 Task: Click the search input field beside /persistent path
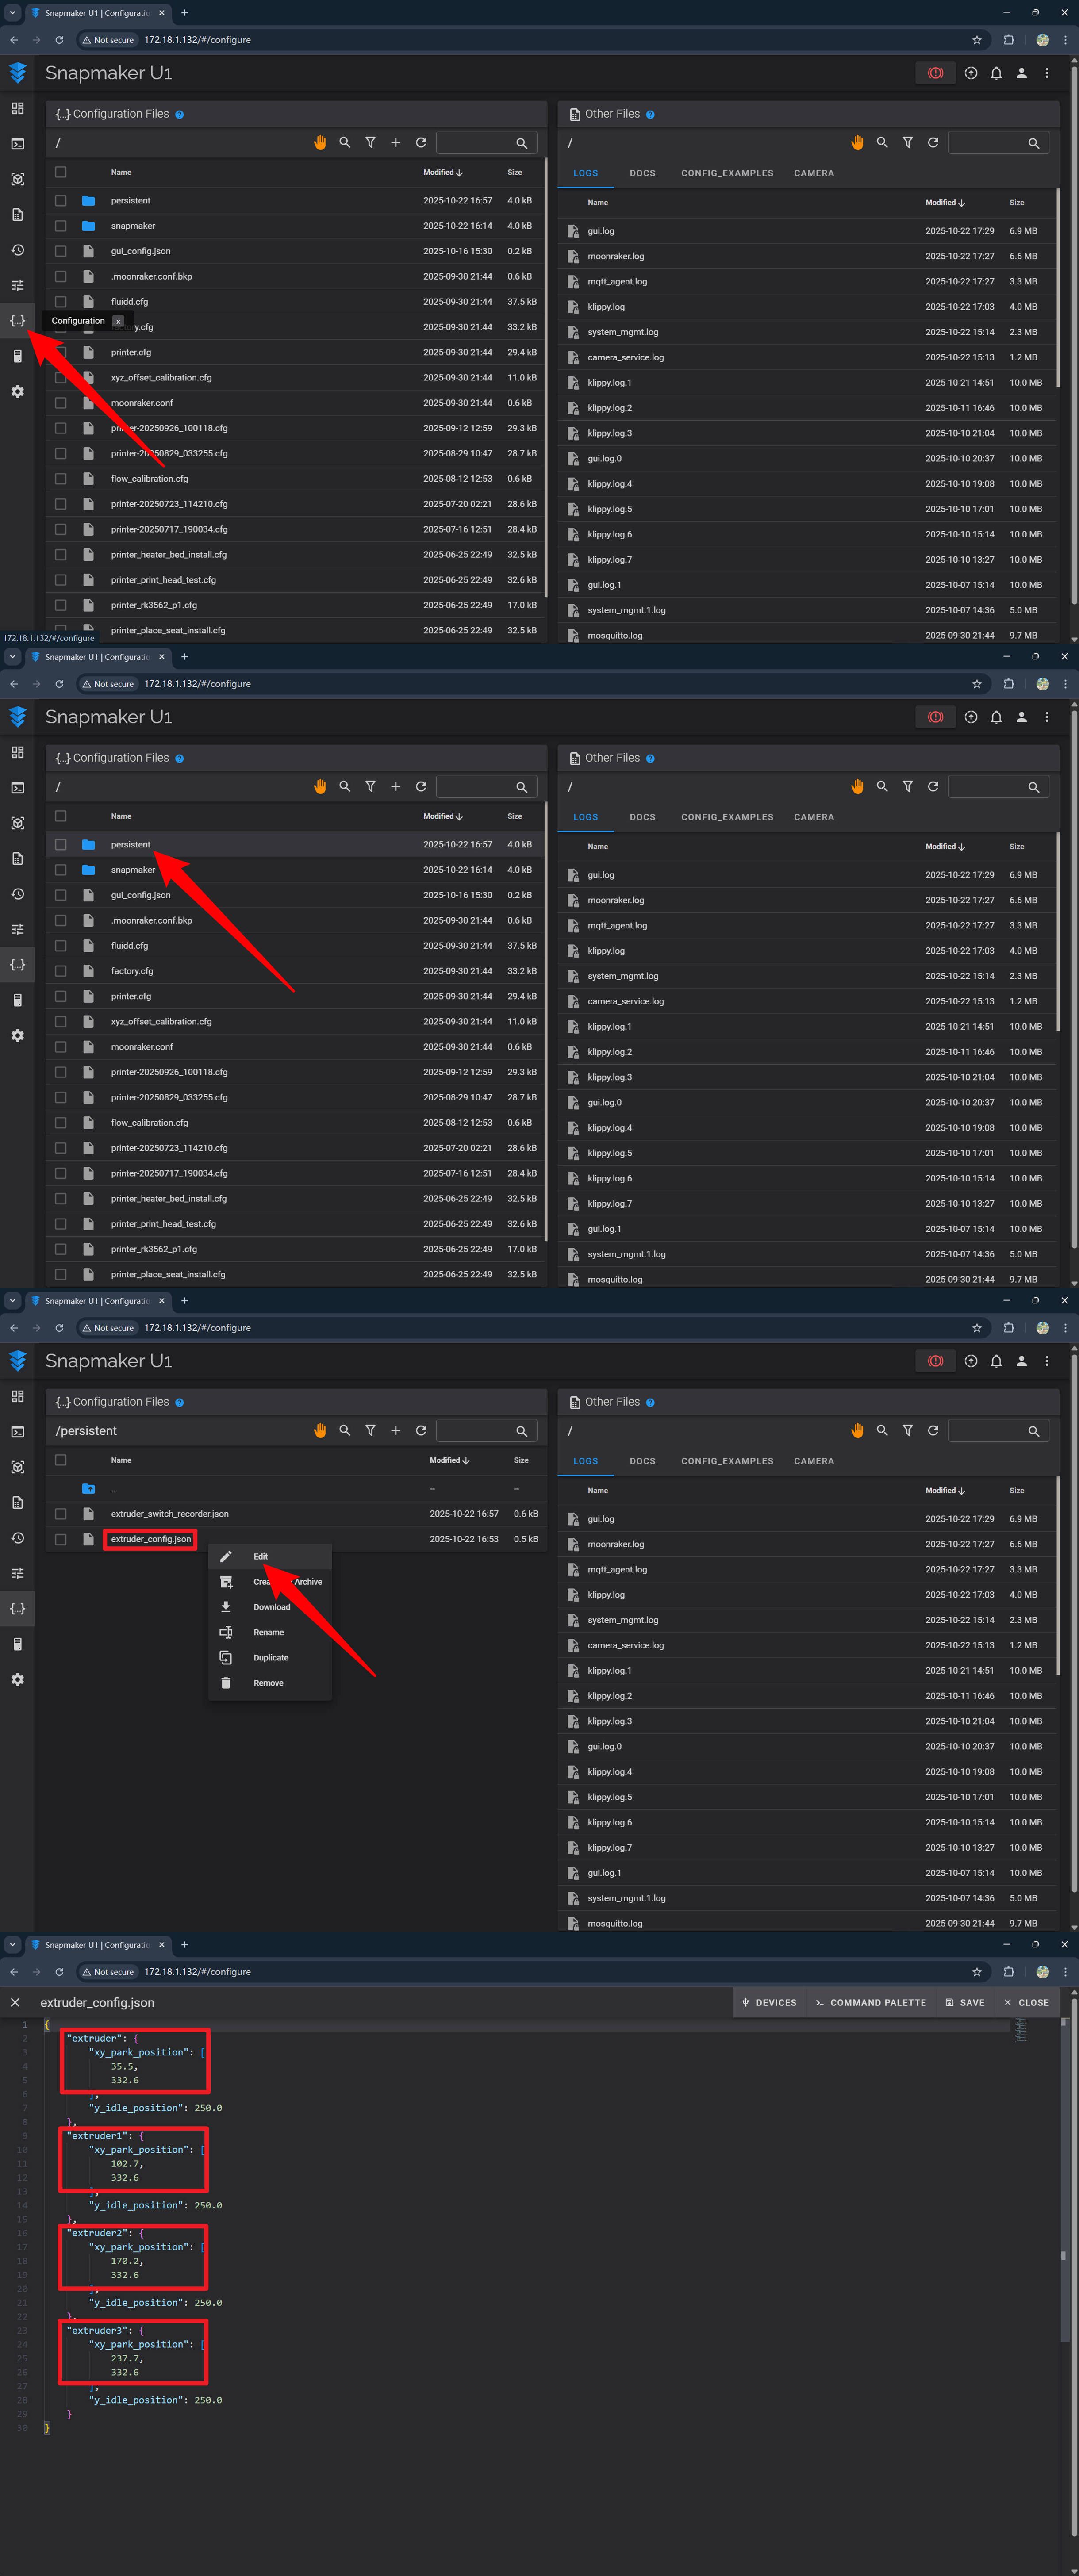pyautogui.click(x=476, y=1430)
